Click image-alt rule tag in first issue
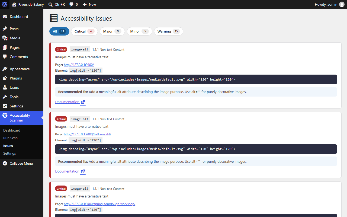The image size is (347, 217). 80,49
